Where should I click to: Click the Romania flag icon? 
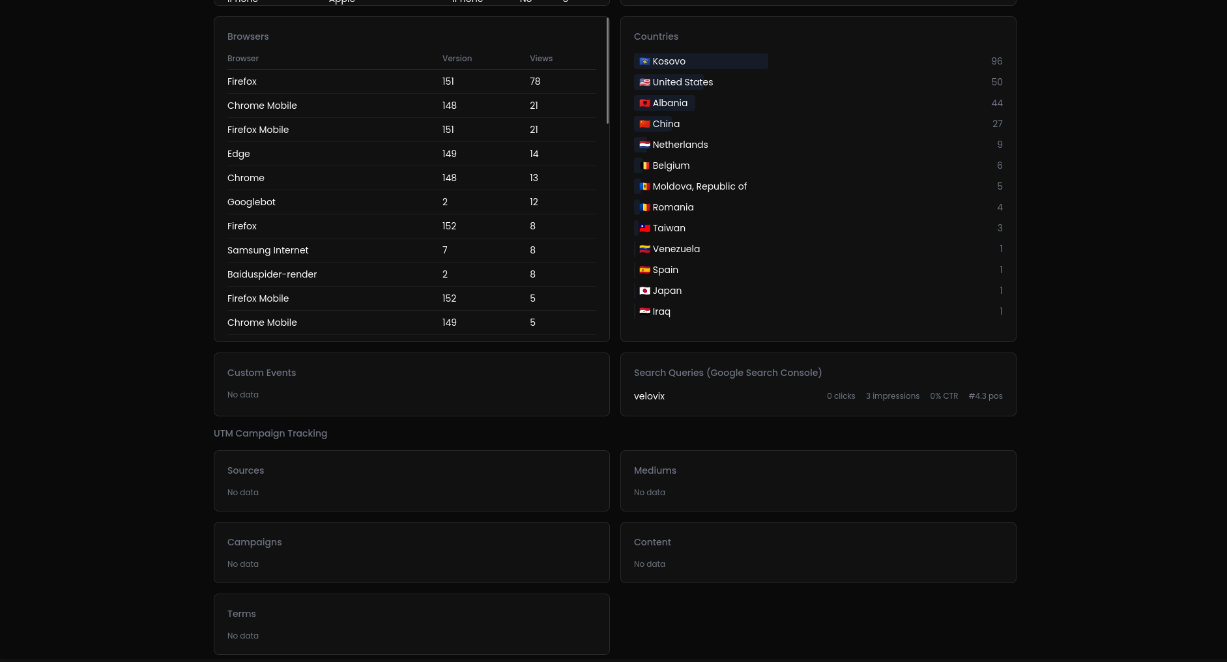[x=644, y=207]
